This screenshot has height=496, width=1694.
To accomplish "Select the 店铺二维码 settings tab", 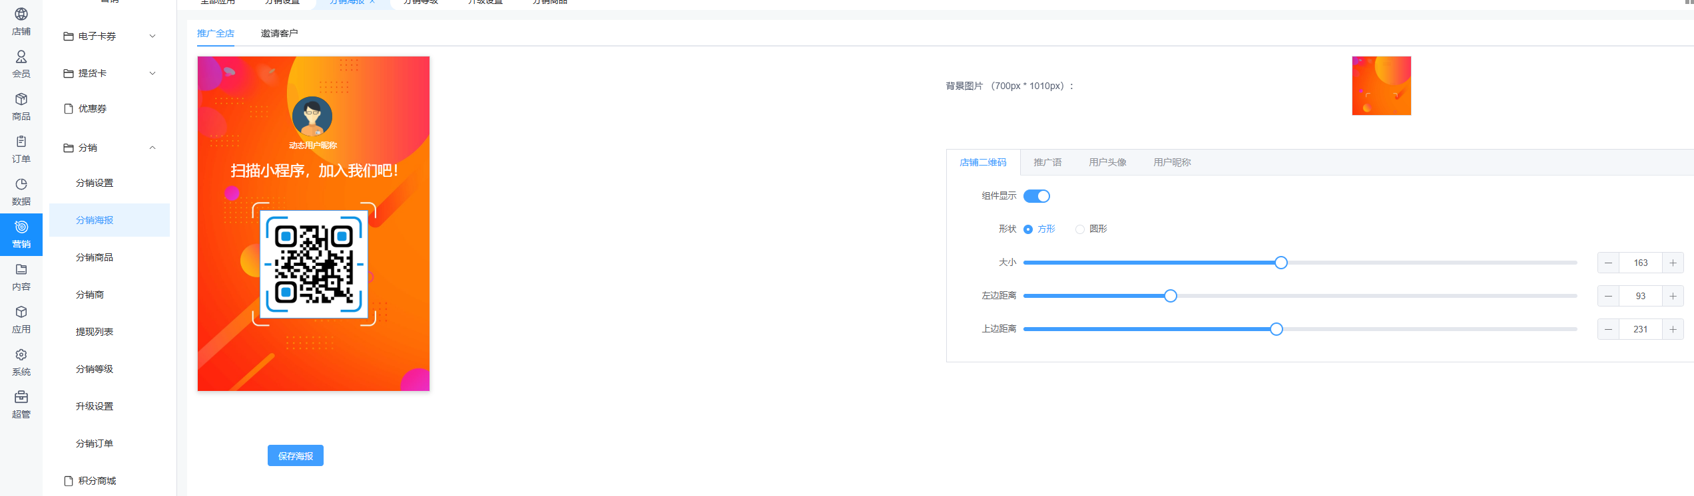I will point(983,162).
